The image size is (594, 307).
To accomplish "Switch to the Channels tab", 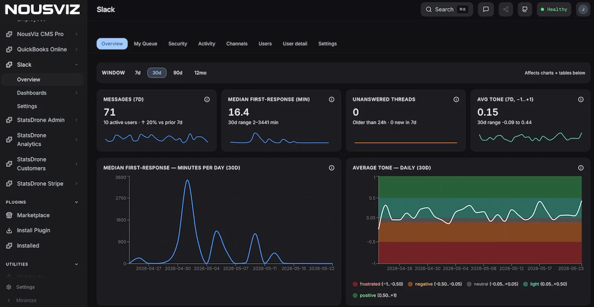I will coord(237,44).
